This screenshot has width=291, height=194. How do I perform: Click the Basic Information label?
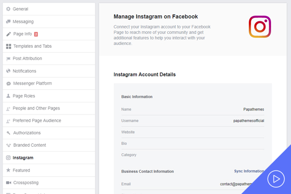pyautogui.click(x=137, y=97)
